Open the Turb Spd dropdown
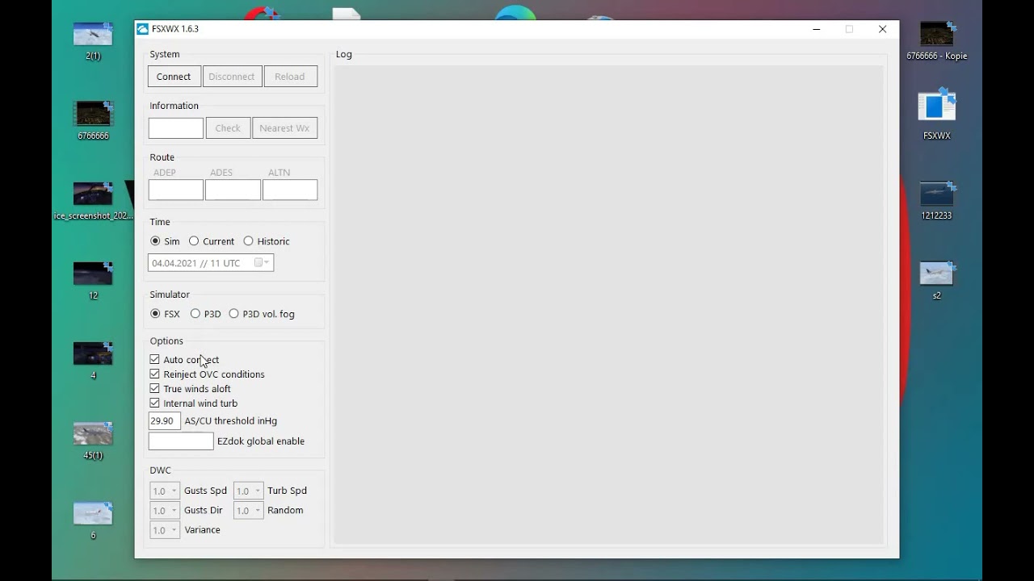The image size is (1034, 581). tap(249, 491)
